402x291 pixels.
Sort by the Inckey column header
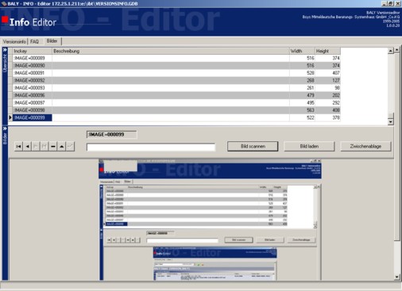pos(32,51)
